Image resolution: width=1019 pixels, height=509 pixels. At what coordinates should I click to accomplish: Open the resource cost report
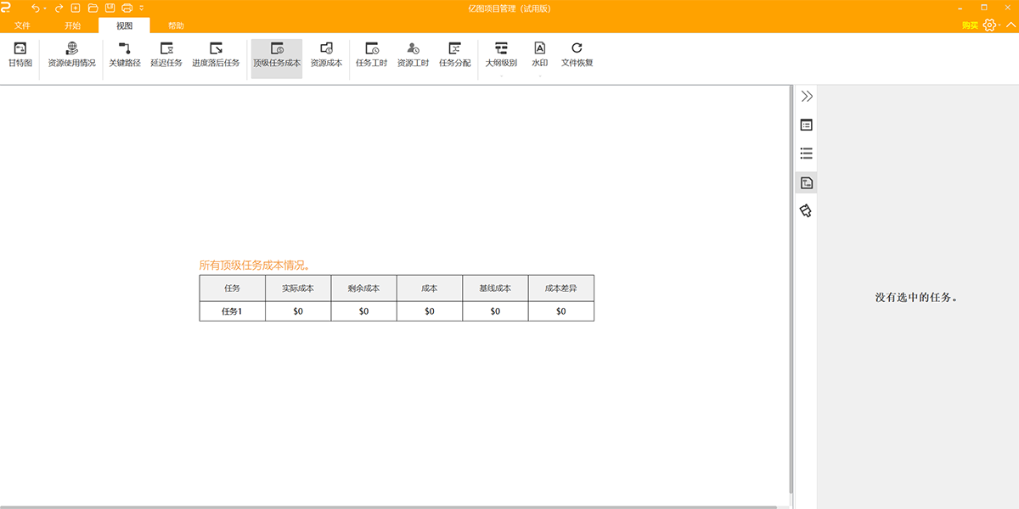point(326,57)
